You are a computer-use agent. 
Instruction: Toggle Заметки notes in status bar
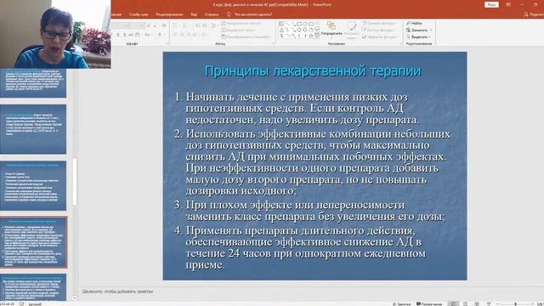pyautogui.click(x=401, y=304)
